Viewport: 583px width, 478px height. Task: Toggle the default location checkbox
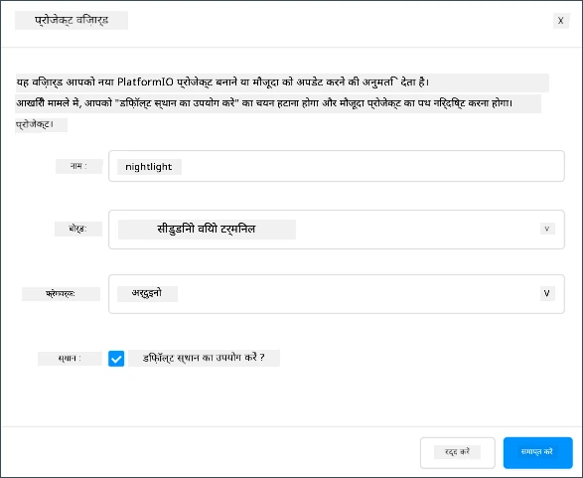coord(116,359)
